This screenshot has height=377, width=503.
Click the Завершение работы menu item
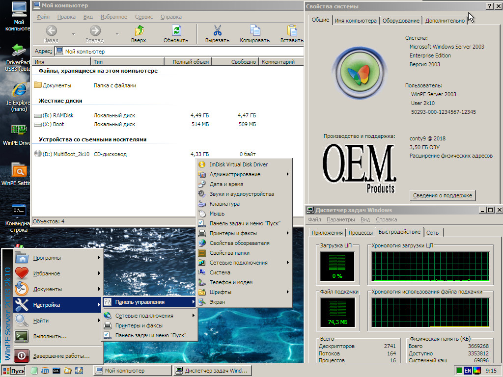point(61,356)
